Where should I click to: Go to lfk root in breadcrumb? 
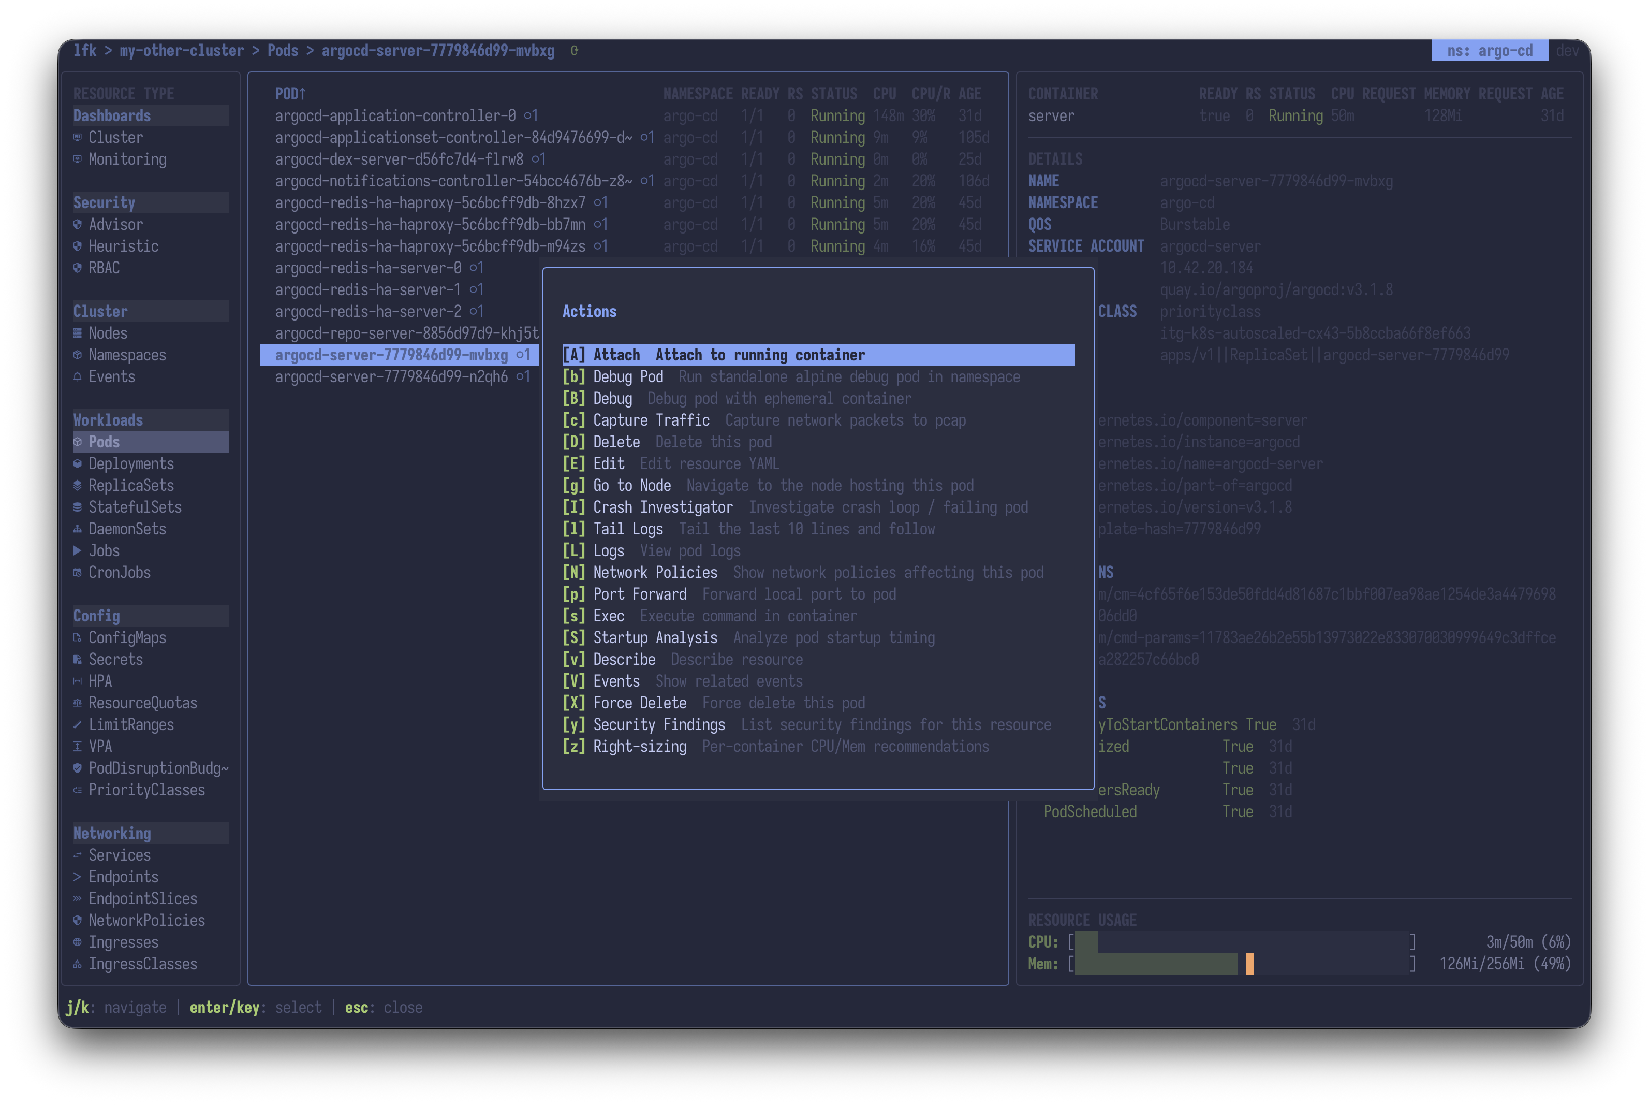85,51
